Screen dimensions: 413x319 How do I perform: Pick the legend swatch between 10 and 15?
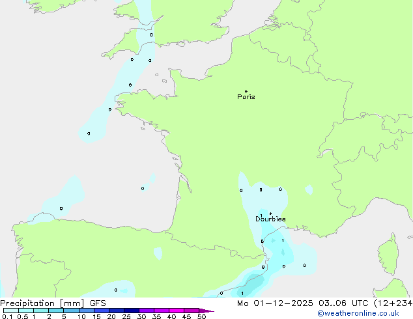click(87, 311)
